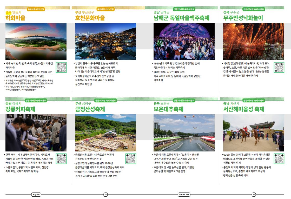Select the 남해군 독일마을맥주축제 crowd photo
The width and height of the screenshot is (291, 199).
[x=184, y=42]
